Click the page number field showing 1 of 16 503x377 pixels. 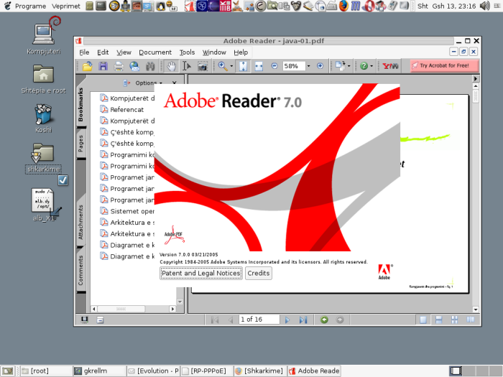(x=259, y=320)
